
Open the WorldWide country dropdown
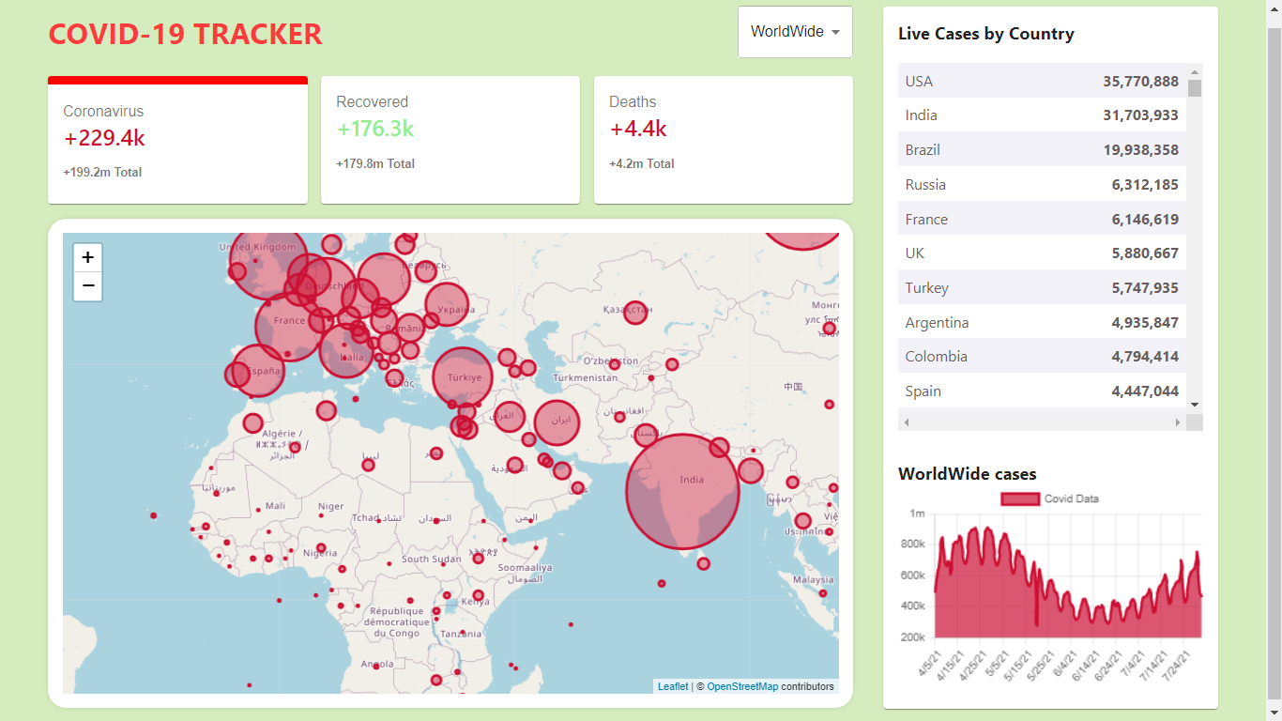[795, 32]
